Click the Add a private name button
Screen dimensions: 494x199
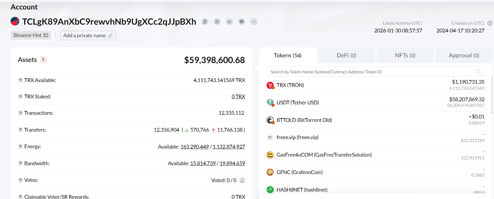tap(88, 36)
